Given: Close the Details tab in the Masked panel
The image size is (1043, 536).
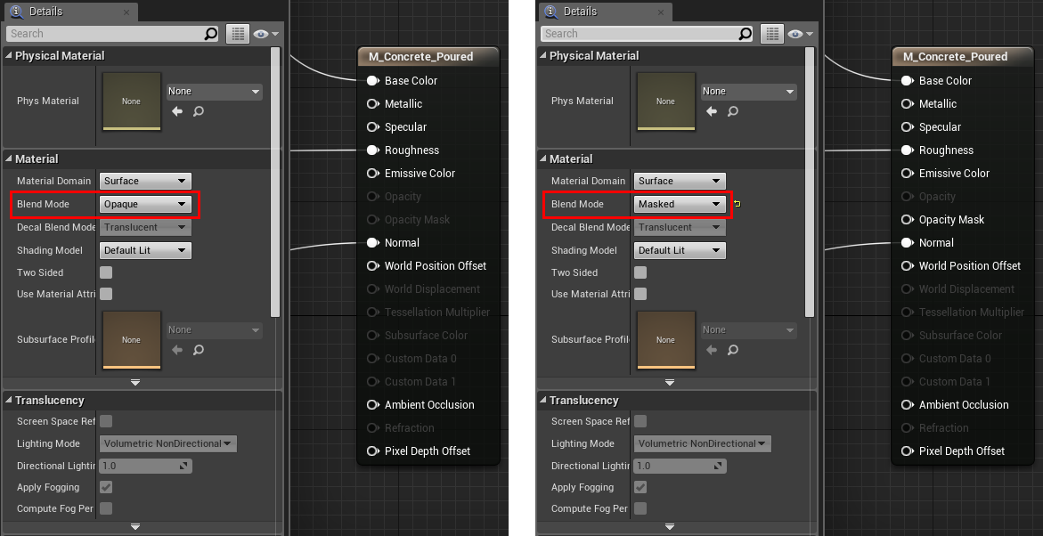Looking at the screenshot, I should [x=661, y=12].
